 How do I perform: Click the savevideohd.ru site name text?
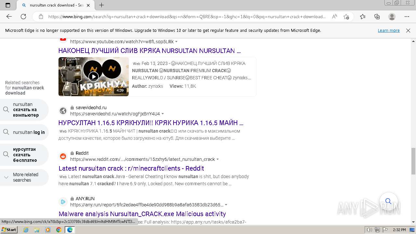click(x=91, y=108)
